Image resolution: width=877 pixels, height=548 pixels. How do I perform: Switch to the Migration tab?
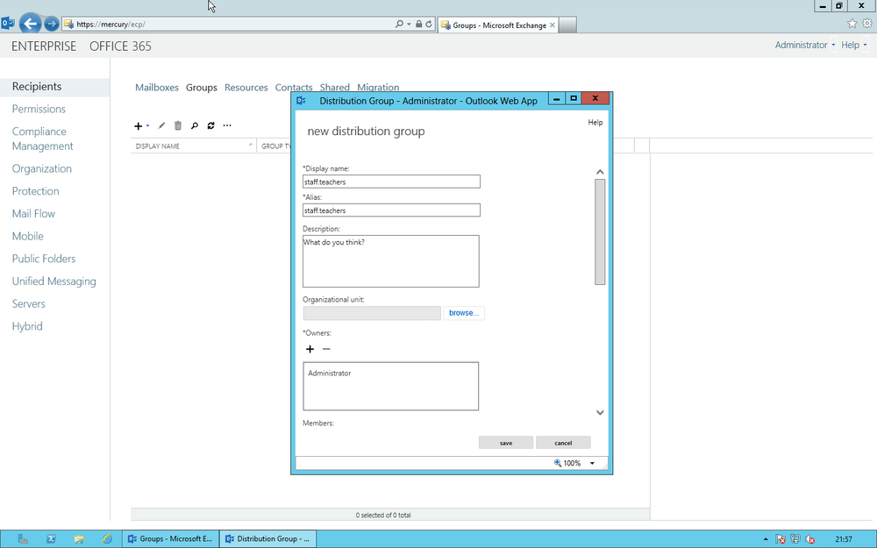click(378, 87)
